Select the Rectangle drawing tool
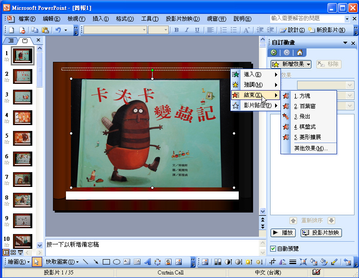This screenshot has width=359, height=278. tap(106, 261)
